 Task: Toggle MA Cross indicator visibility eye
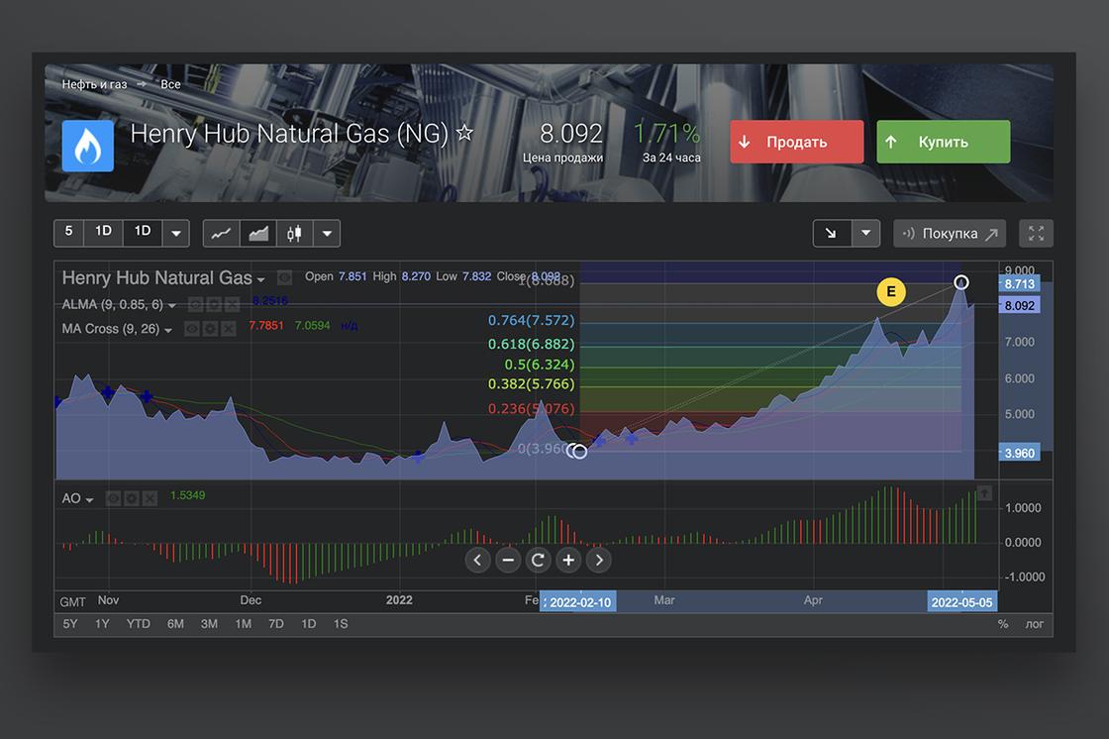192,329
